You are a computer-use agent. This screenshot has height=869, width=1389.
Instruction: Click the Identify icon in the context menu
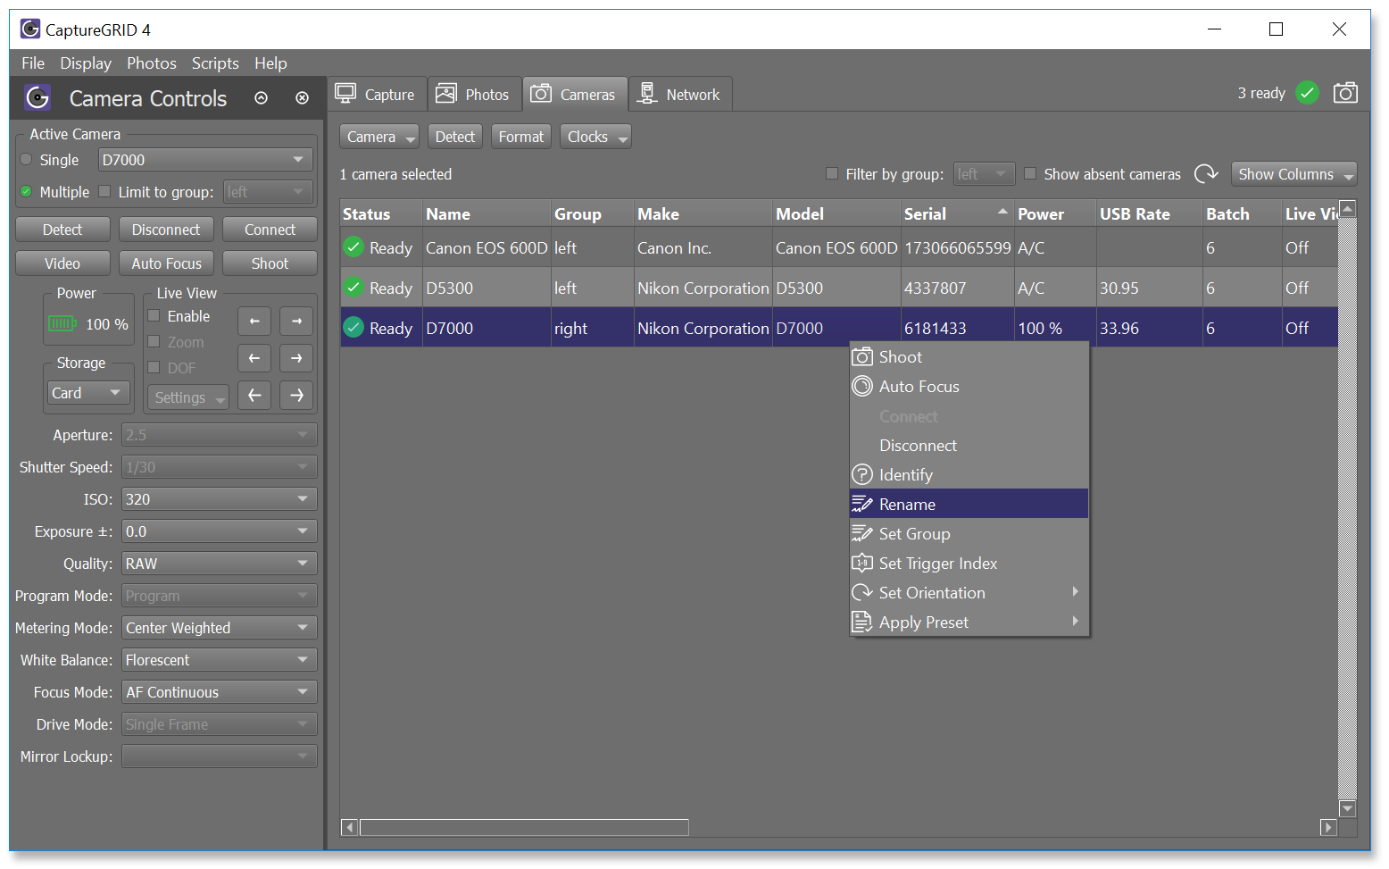click(x=861, y=474)
